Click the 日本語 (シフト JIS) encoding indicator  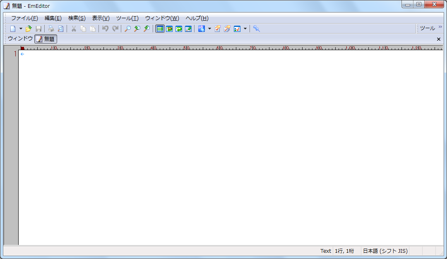pyautogui.click(x=385, y=251)
